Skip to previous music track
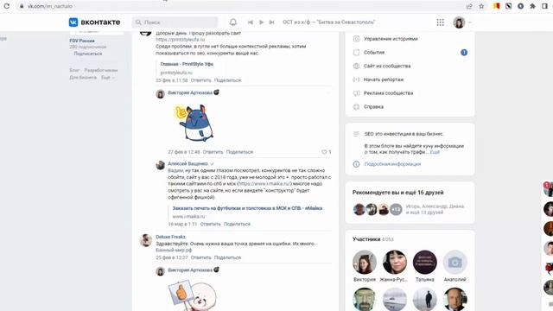Viewport: 553px width, 311px height. [251, 22]
